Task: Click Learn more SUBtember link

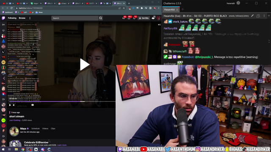Action: pyautogui.click(x=62, y=145)
